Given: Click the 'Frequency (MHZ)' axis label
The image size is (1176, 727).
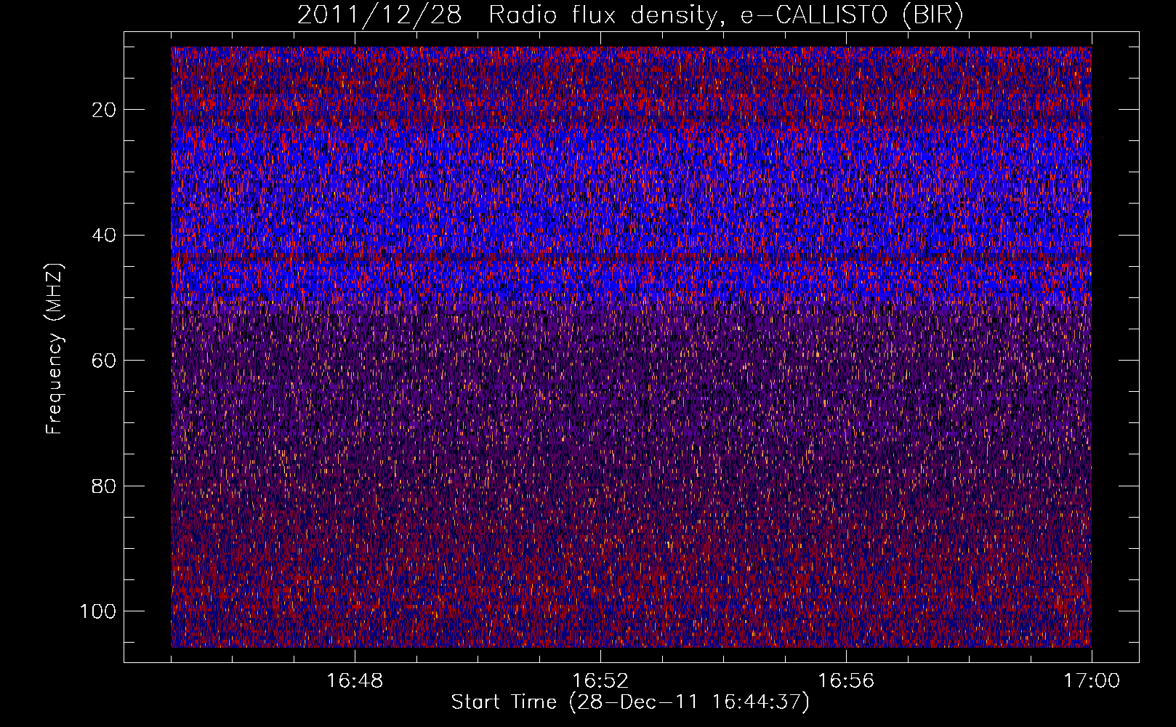Looking at the screenshot, I should pos(55,349).
